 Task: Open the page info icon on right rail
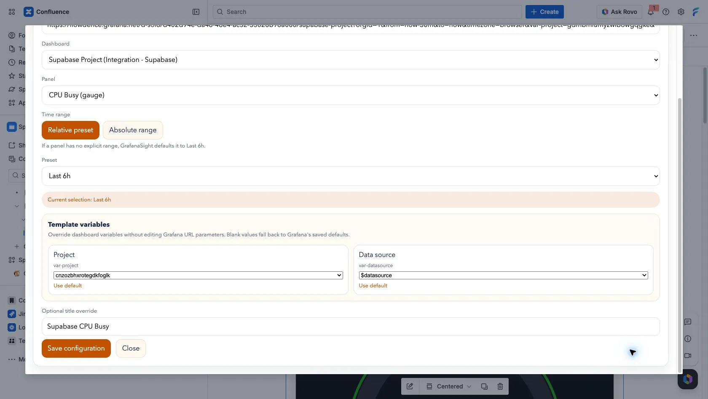(688, 339)
